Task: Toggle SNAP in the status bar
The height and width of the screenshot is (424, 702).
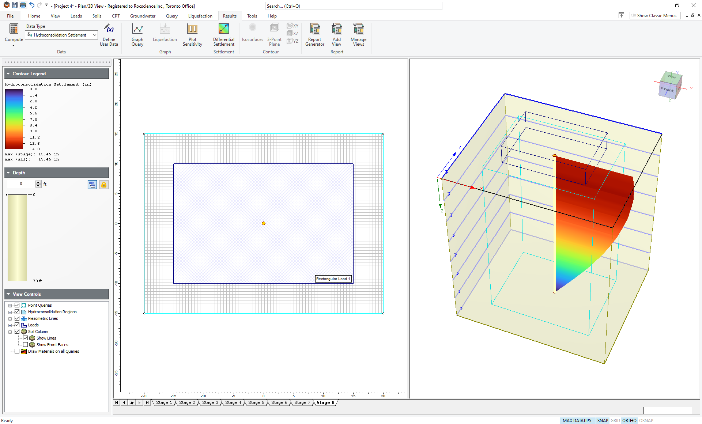Action: pyautogui.click(x=602, y=420)
